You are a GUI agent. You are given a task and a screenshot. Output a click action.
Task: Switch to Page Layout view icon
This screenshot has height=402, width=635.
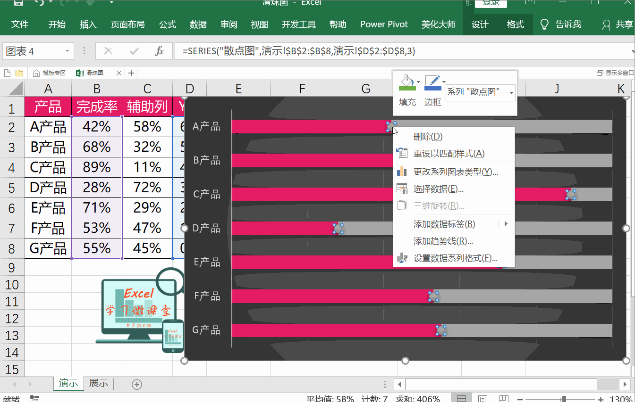(x=483, y=399)
